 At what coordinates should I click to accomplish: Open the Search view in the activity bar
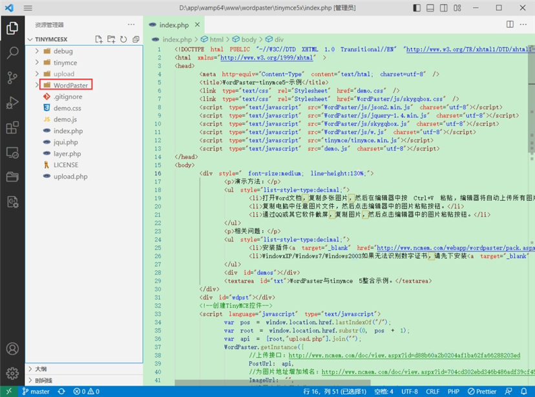[x=12, y=54]
